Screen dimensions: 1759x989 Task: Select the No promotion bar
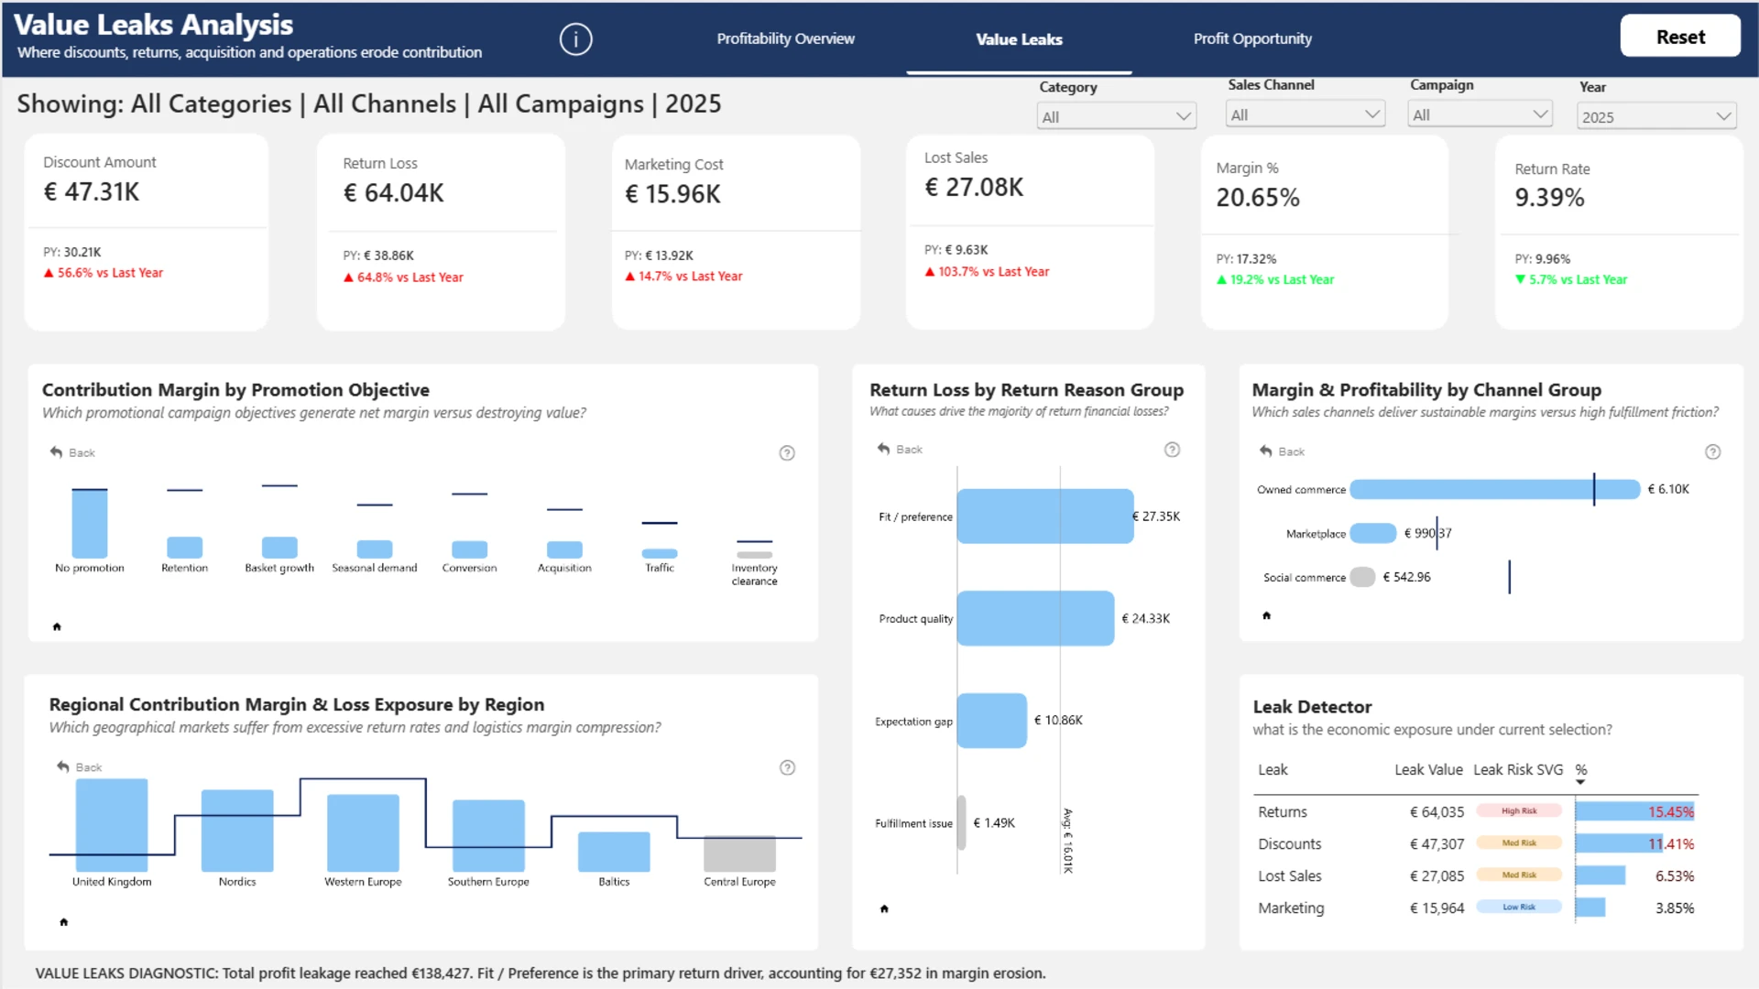pos(90,523)
